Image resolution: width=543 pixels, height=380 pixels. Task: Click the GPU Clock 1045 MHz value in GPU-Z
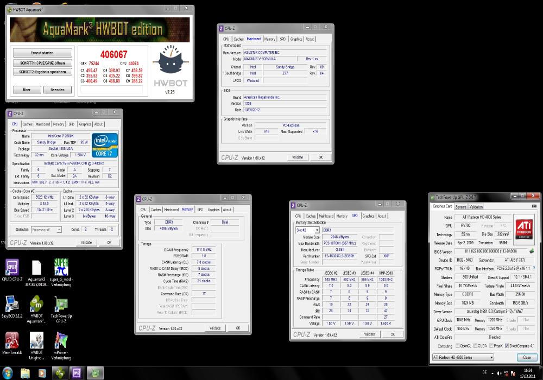tap(463, 320)
